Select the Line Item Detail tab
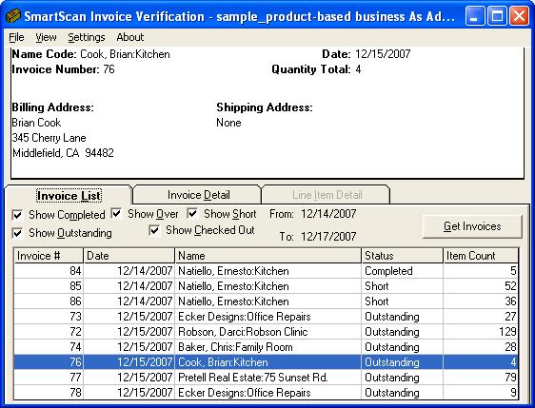 point(327,195)
